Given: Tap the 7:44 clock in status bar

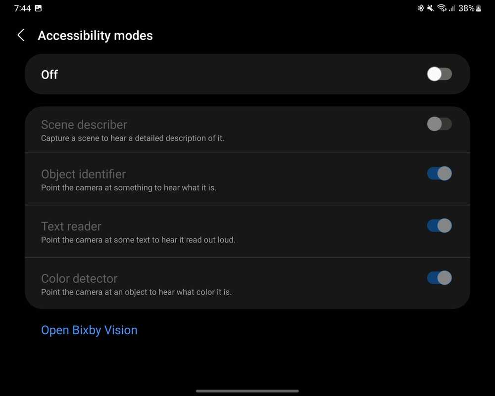Looking at the screenshot, I should point(22,8).
